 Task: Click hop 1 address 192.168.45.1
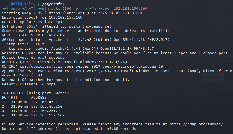click(x=44, y=102)
